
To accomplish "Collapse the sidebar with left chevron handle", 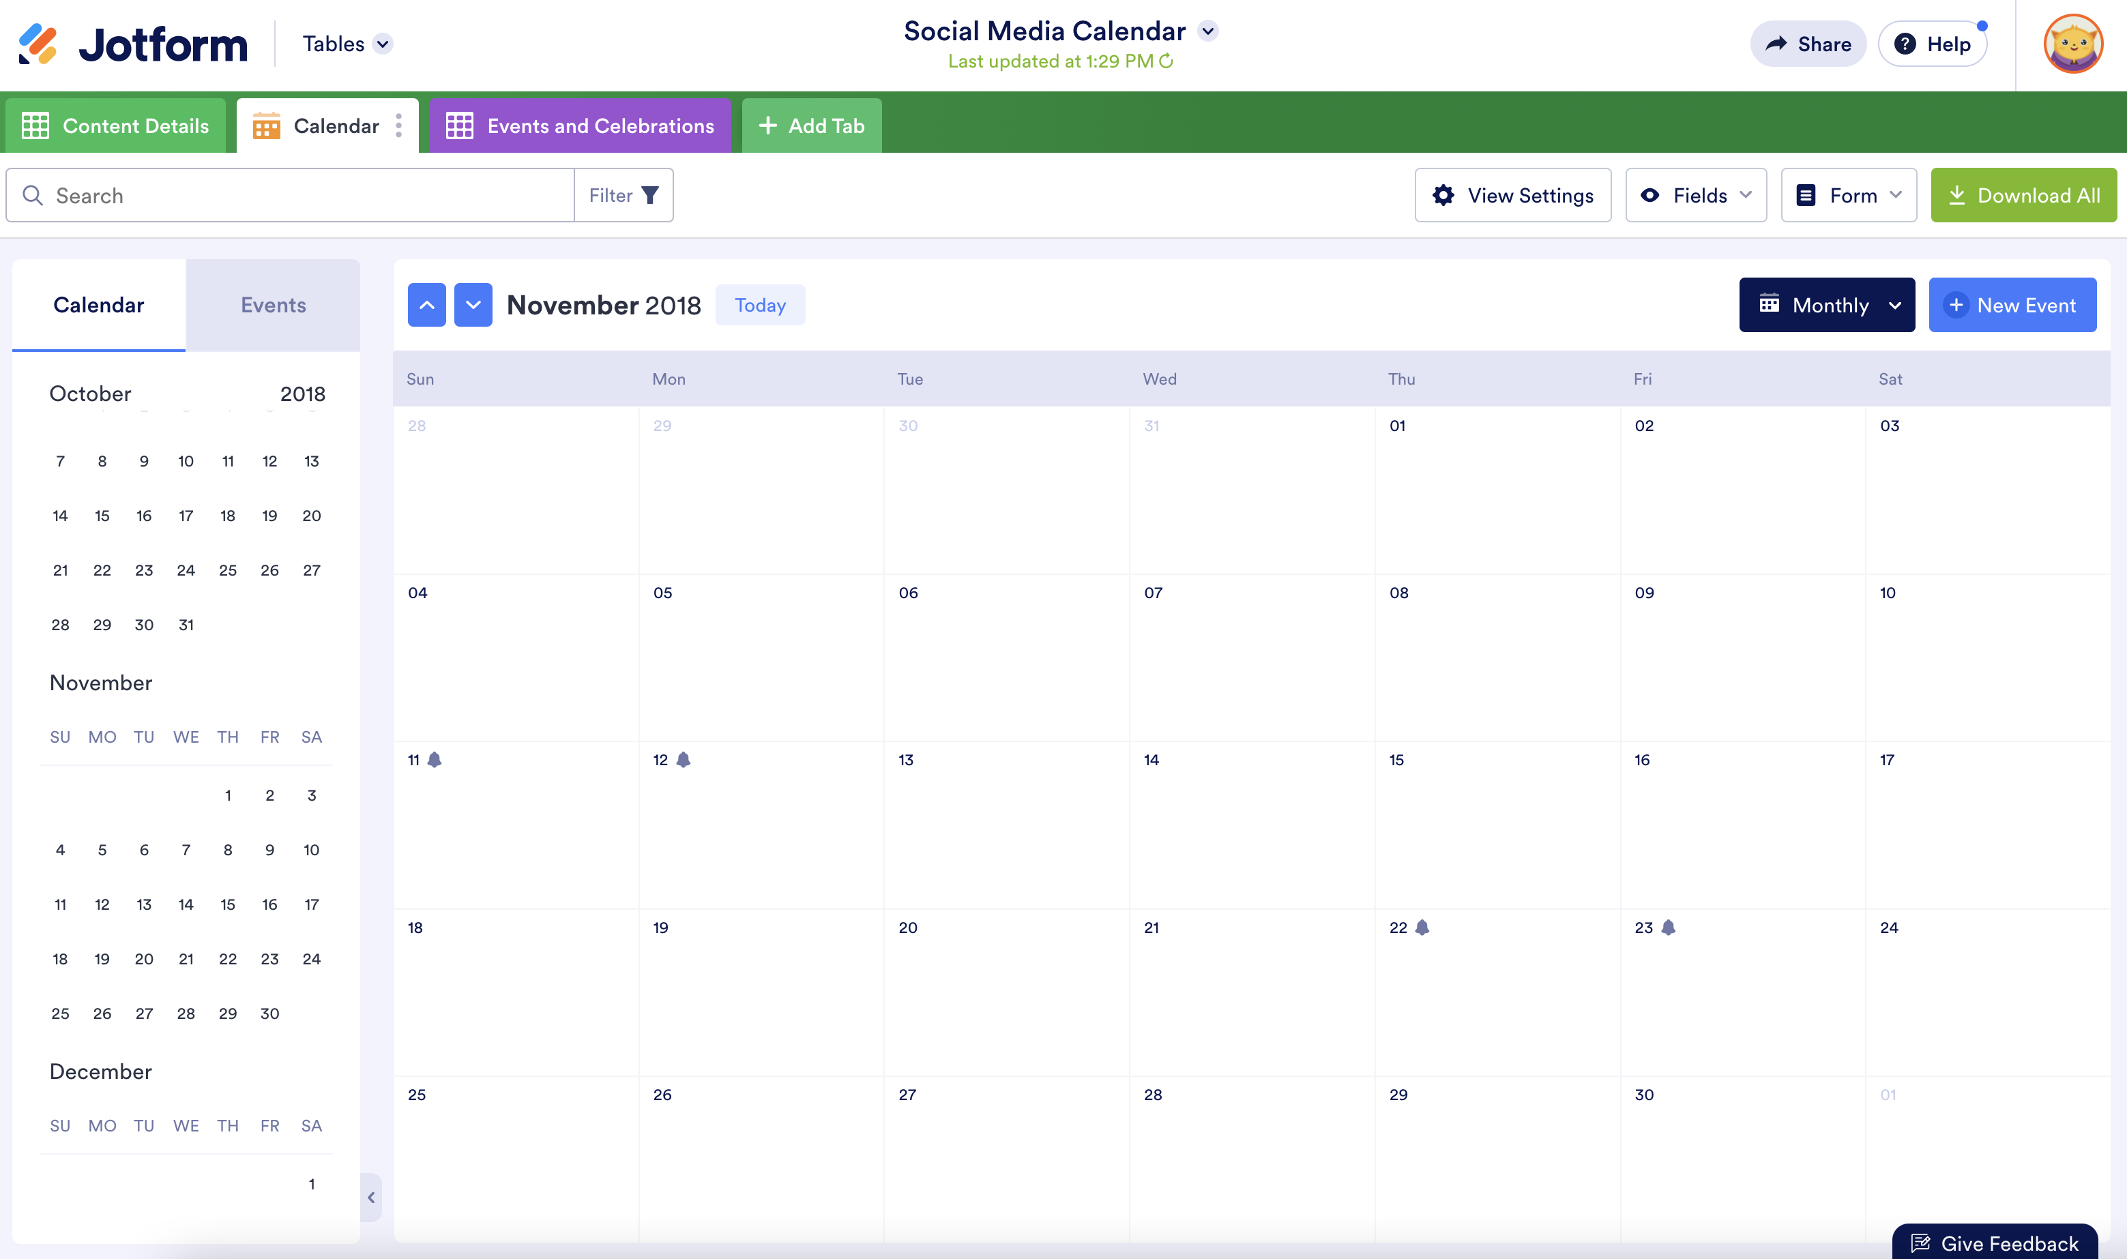I will point(371,1197).
